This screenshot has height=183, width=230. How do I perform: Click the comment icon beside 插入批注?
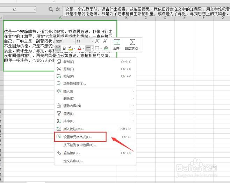pyautogui.click(x=59, y=129)
